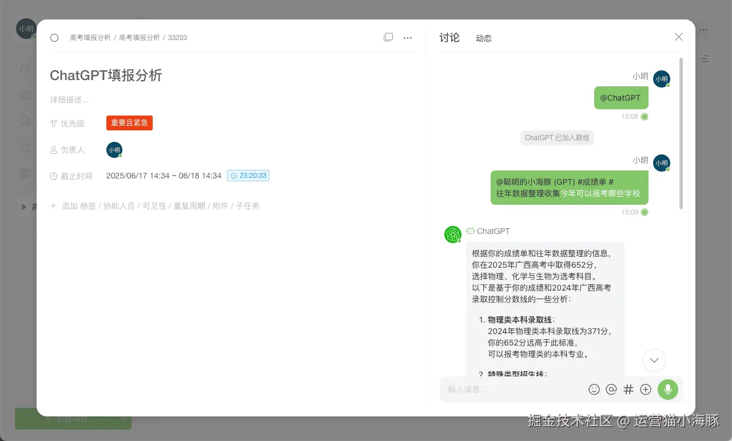Click the more-options dots in background window

[x=704, y=30]
